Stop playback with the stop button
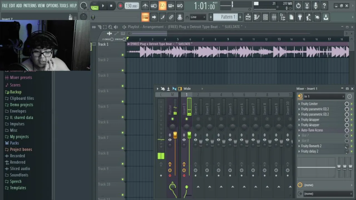The width and height of the screenshot is (356, 200). tap(111, 6)
